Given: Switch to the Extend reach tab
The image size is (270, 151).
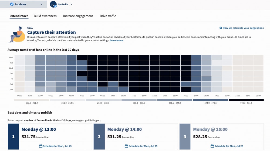Looking at the screenshot, I should coord(19,16).
